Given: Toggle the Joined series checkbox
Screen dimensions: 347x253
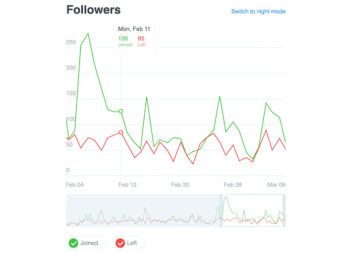Looking at the screenshot, I should (73, 243).
